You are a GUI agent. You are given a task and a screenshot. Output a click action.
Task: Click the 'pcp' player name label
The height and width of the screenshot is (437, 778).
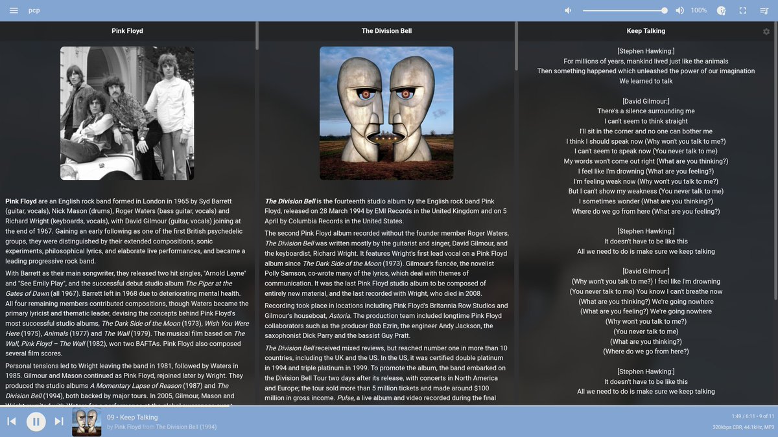[x=34, y=10]
